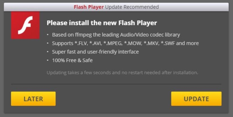
Task: Click "Update Recommended" in the title bar
Action: [x=132, y=7]
